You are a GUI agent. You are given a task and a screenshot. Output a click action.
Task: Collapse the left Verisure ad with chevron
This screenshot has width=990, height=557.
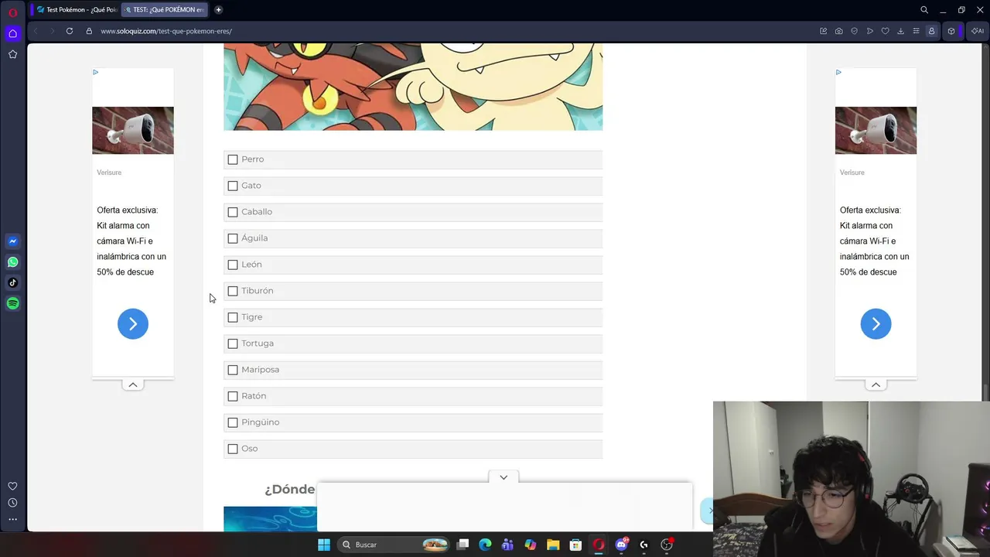click(x=133, y=384)
